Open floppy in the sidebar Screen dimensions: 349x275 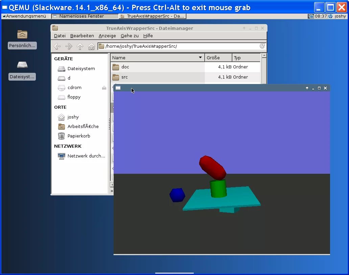coord(74,97)
